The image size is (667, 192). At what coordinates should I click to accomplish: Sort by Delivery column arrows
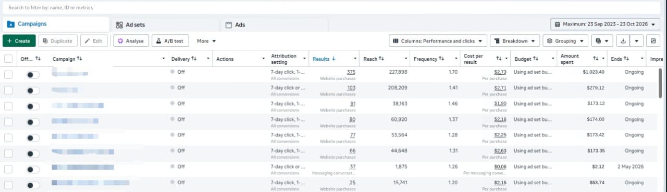point(194,59)
